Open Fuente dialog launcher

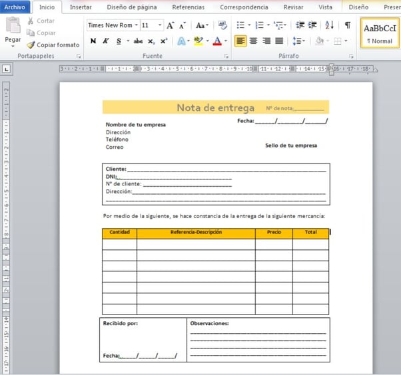point(226,56)
